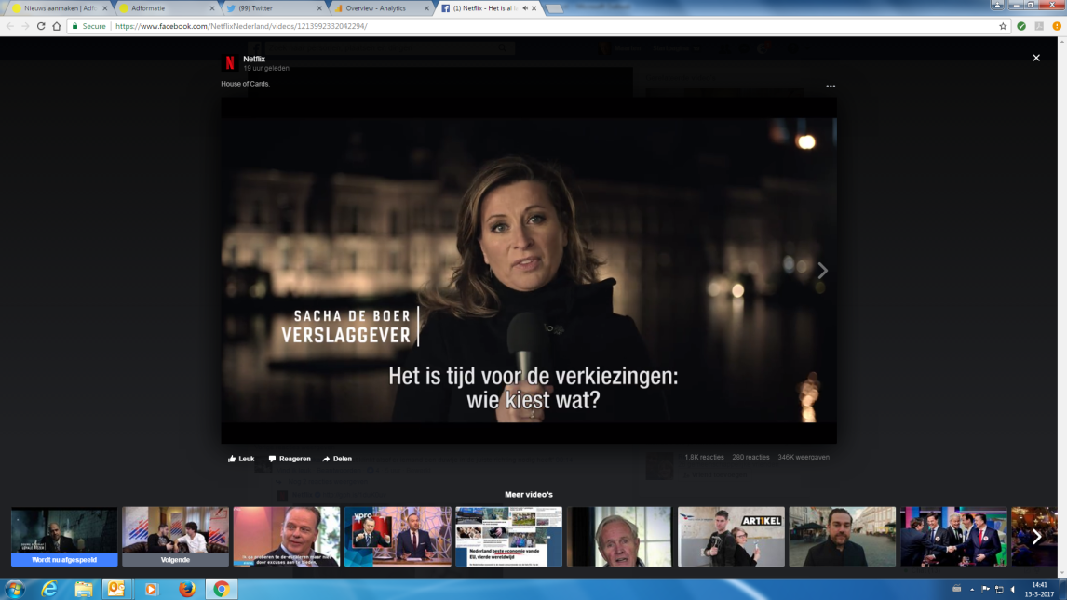Select the Netflix Facebook tab

click(487, 8)
